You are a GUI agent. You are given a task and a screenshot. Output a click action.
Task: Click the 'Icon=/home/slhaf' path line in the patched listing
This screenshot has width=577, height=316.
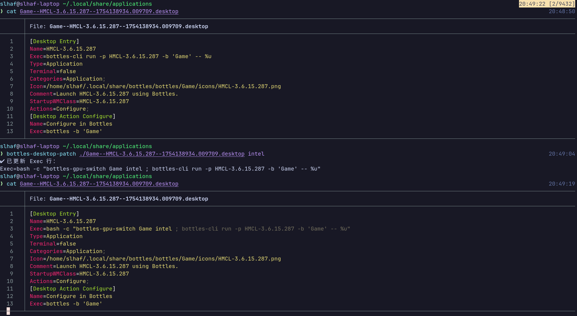click(155, 259)
